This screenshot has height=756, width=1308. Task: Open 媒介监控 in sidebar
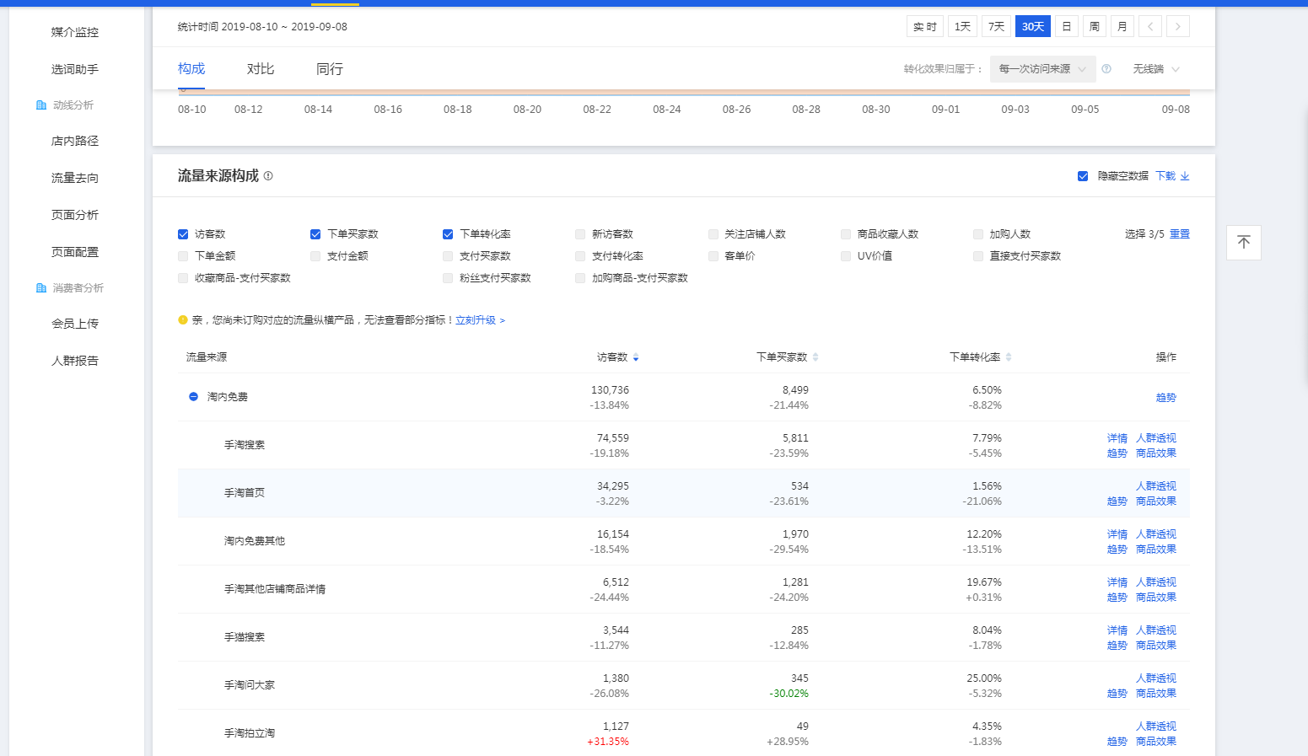pos(75,32)
